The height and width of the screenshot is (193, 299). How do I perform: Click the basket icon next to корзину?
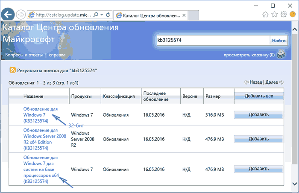pos(281,54)
